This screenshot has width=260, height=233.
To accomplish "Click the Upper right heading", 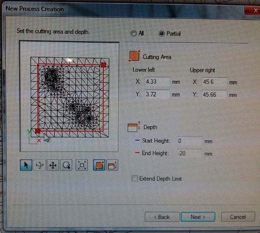I will coord(202,70).
